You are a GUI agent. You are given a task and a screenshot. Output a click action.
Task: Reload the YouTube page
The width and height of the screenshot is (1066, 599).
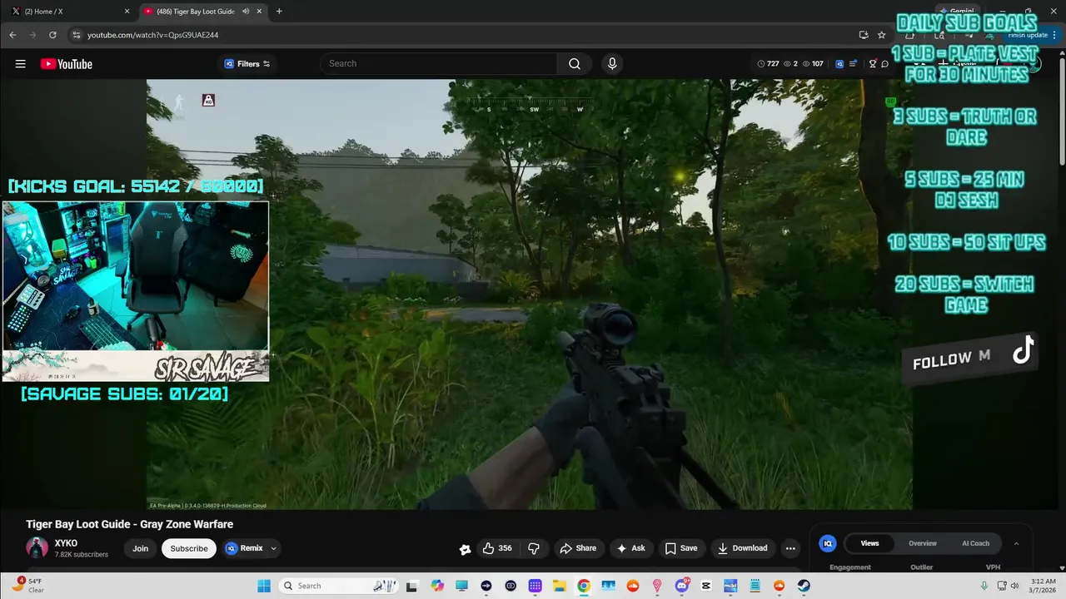52,35
